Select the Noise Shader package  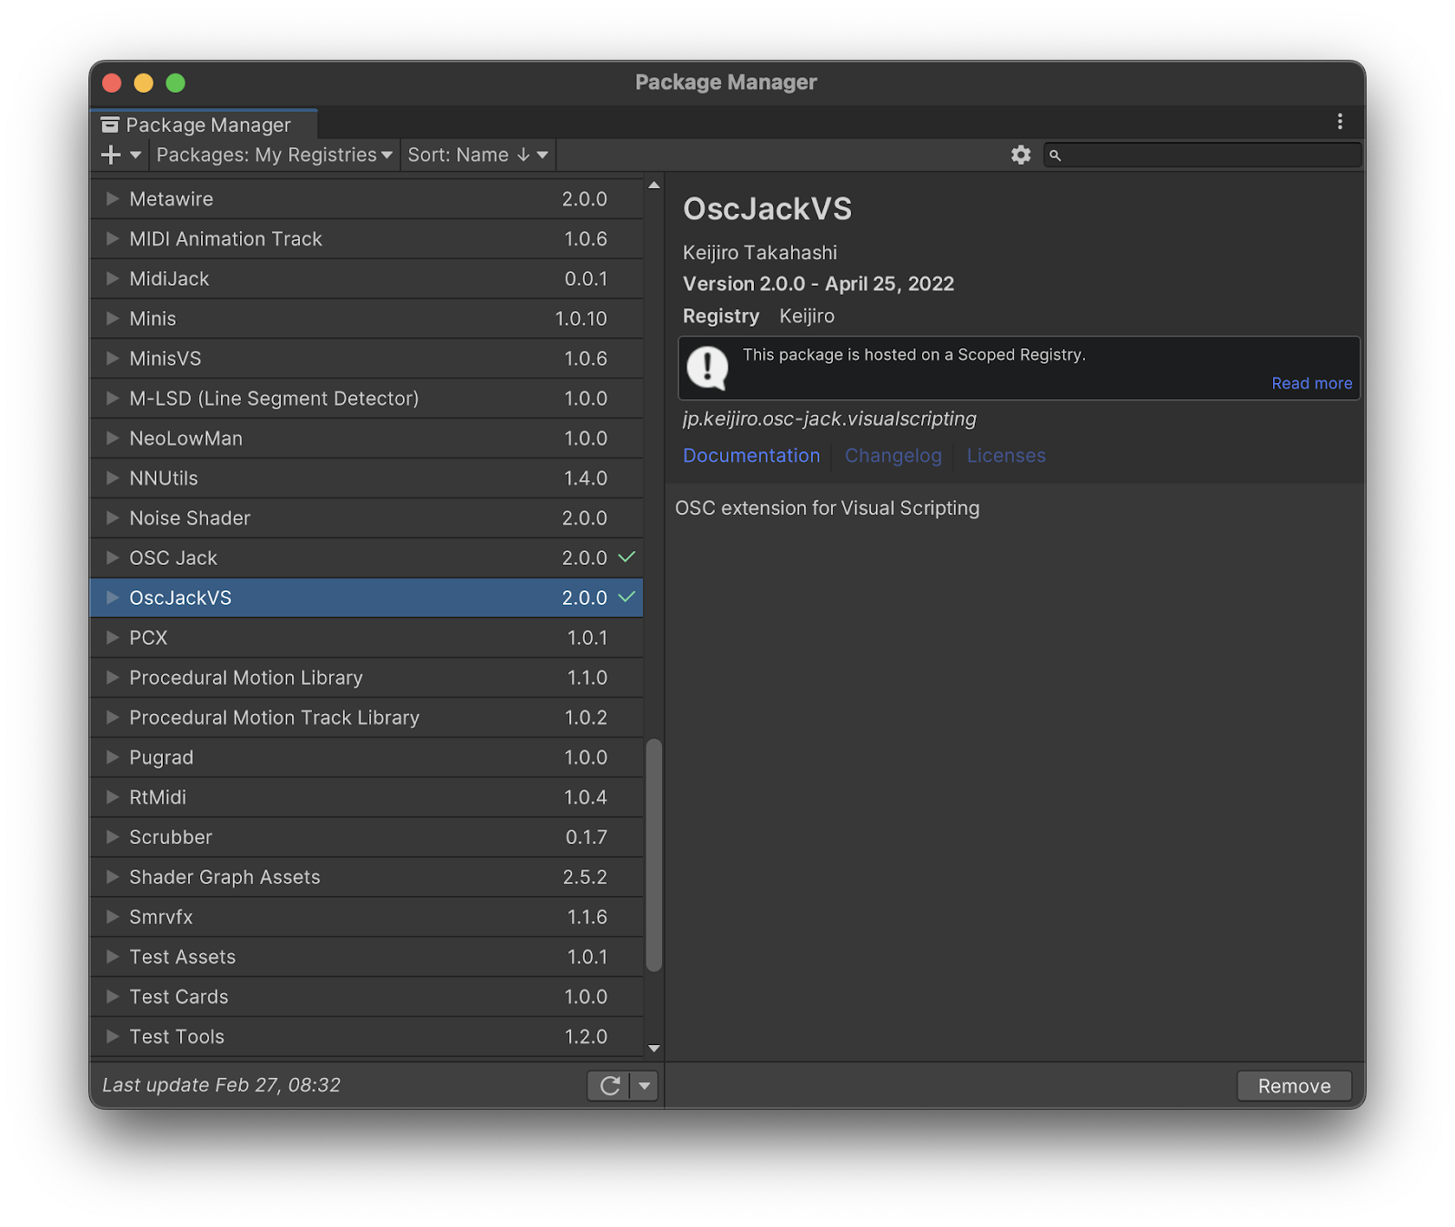(366, 518)
